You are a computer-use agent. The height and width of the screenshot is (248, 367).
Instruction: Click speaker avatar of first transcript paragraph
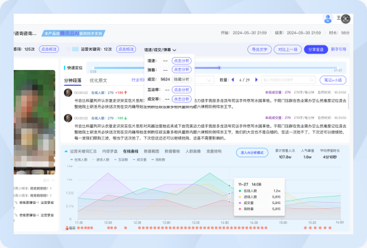click(x=68, y=93)
